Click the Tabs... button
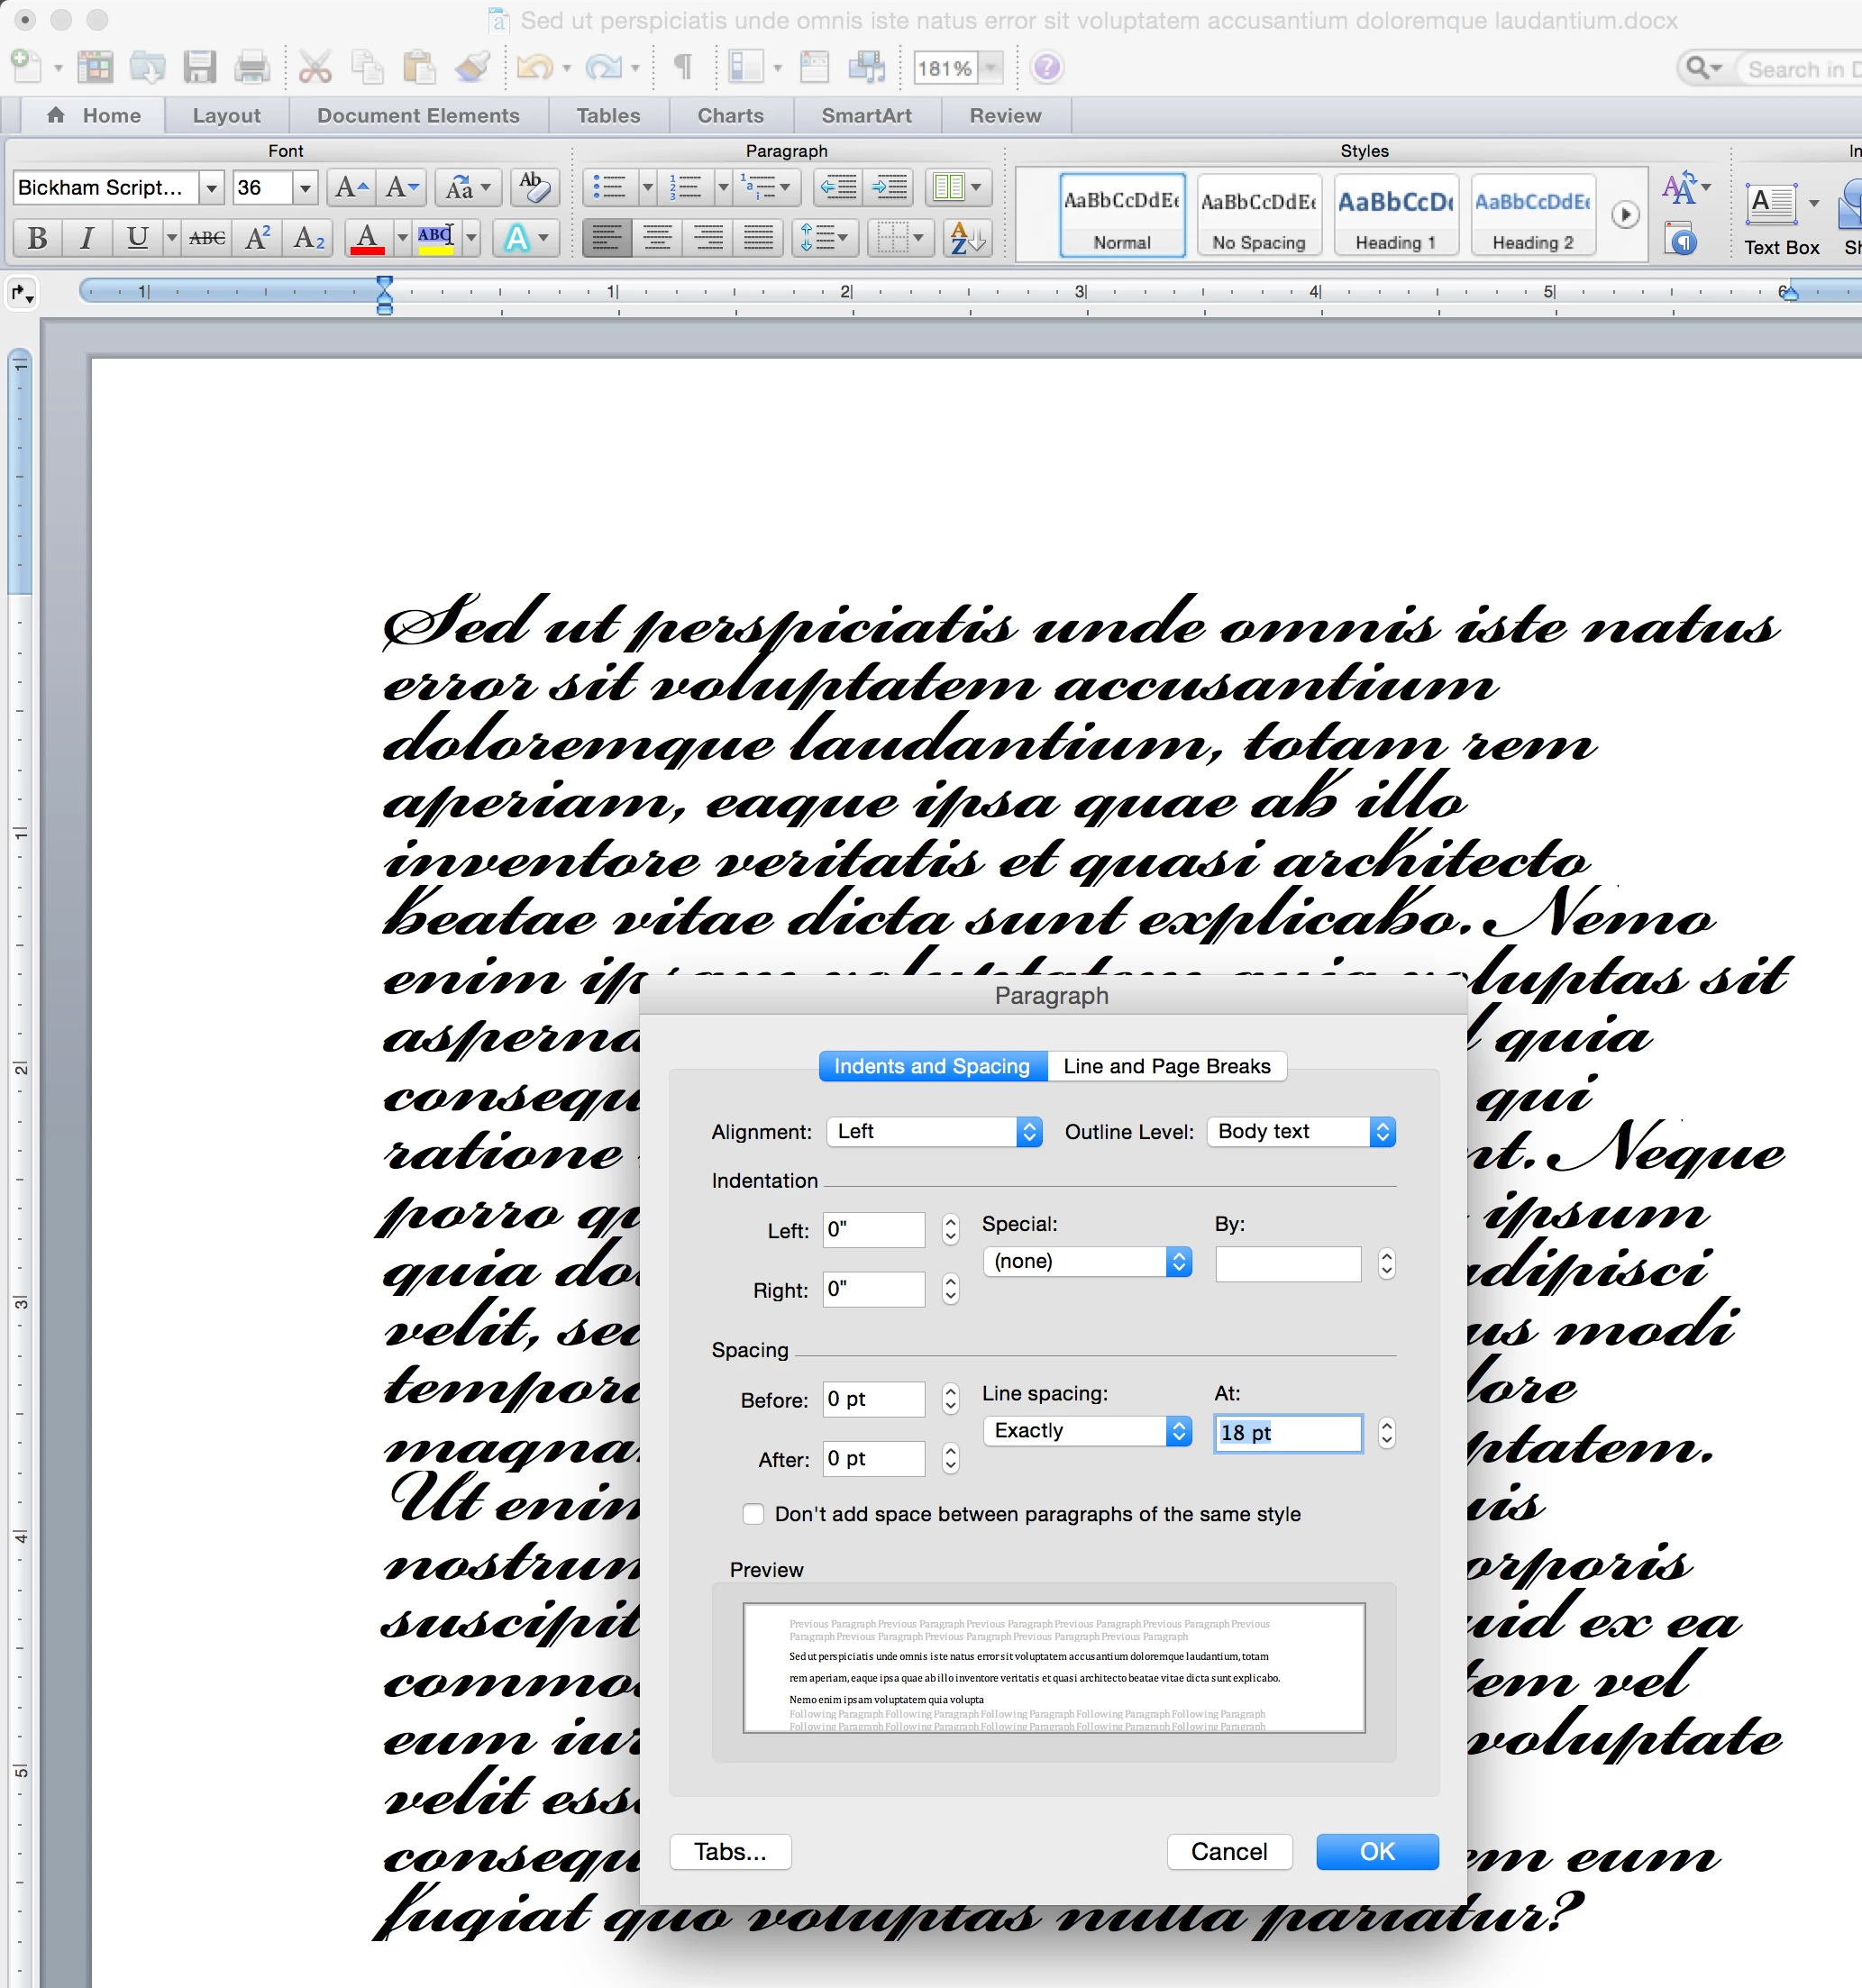Image resolution: width=1862 pixels, height=1988 pixels. (x=730, y=1852)
